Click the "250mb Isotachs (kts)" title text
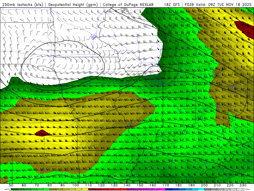 pos(23,4)
